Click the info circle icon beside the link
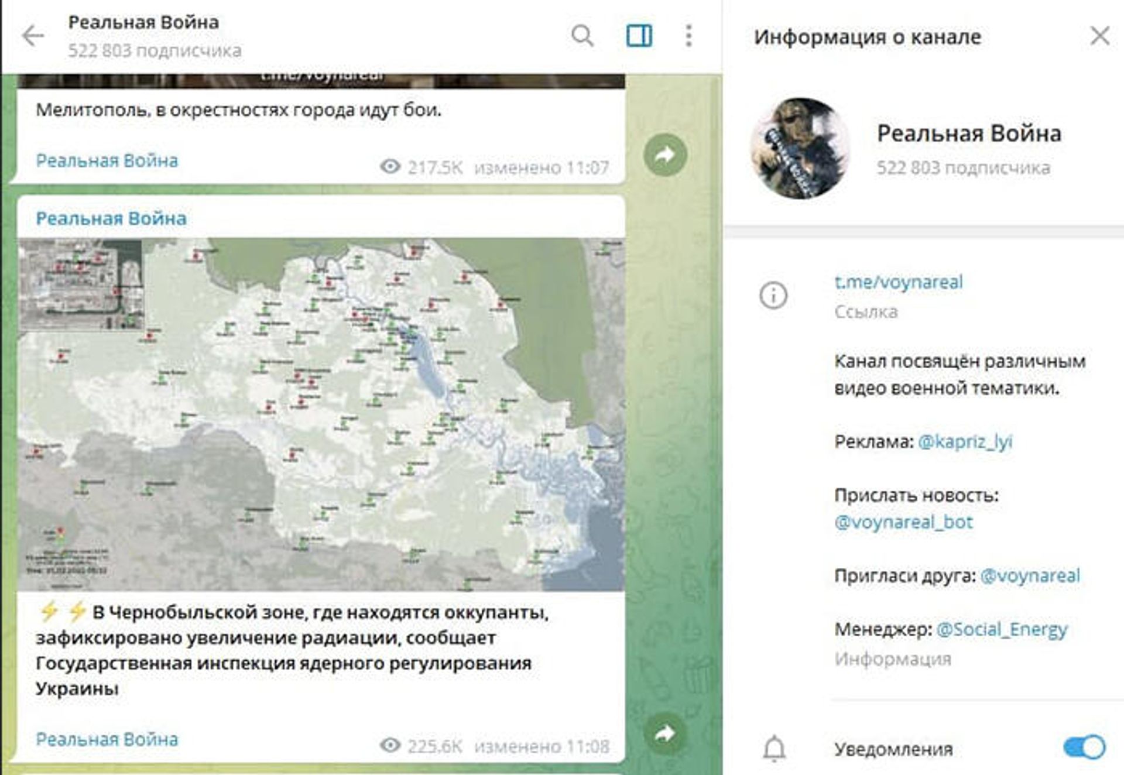This screenshot has height=775, width=1124. (x=773, y=295)
